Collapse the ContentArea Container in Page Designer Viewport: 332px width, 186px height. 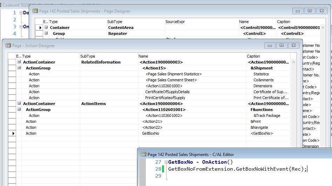[x=46, y=28]
